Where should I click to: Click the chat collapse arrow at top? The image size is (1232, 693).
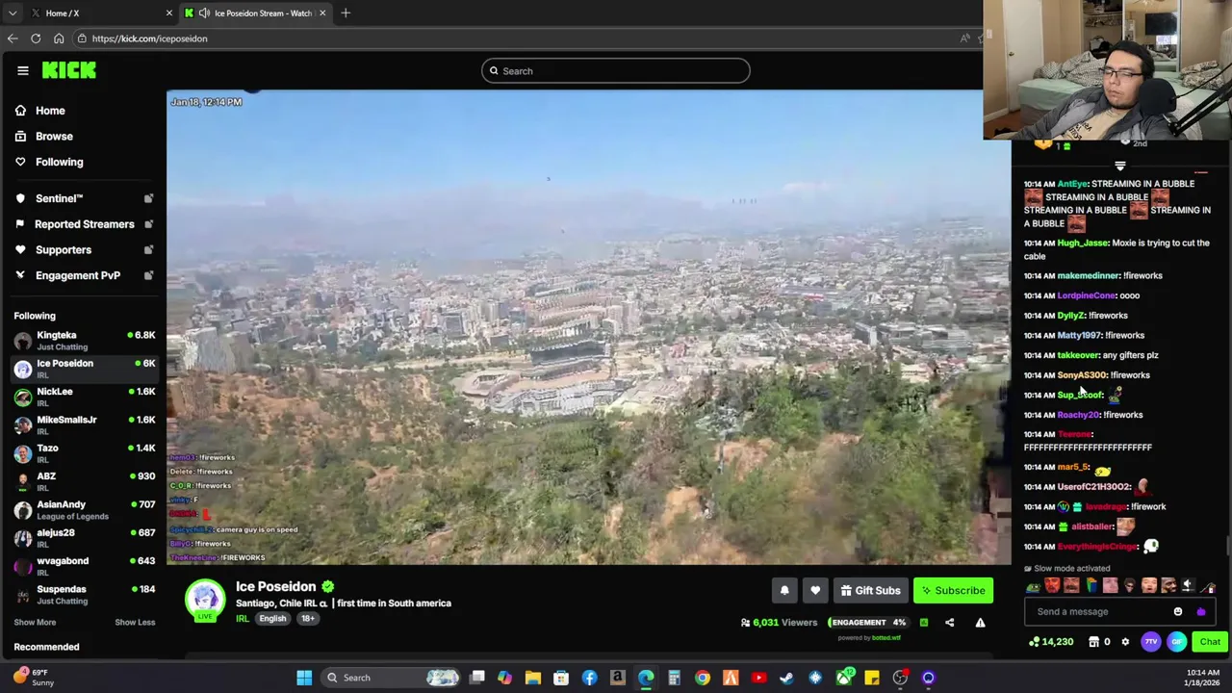coord(1119,166)
